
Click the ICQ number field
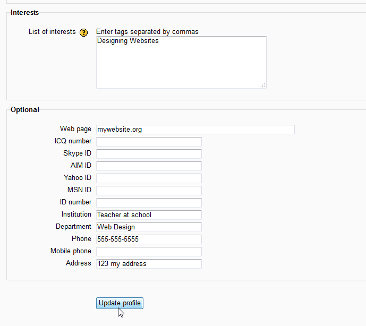coord(149,142)
